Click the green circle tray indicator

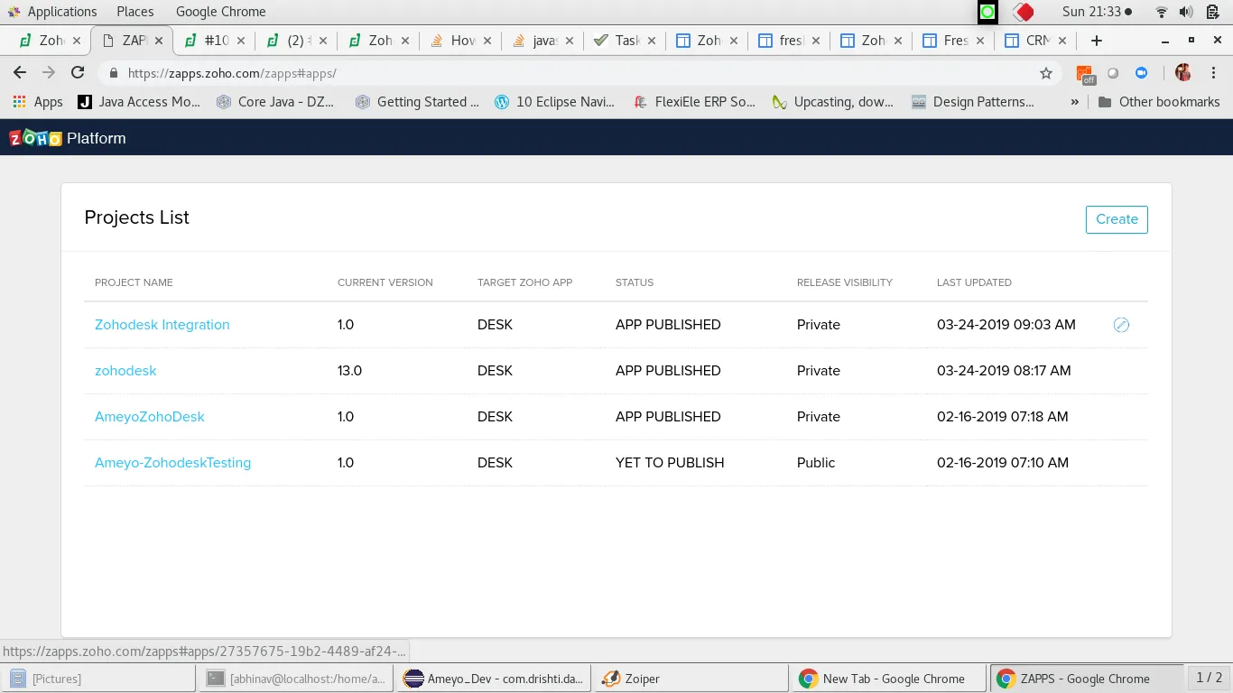987,12
